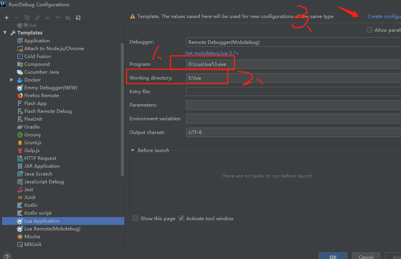401x259 pixels.
Task: Enable Show this page checkbox
Action: [135, 218]
